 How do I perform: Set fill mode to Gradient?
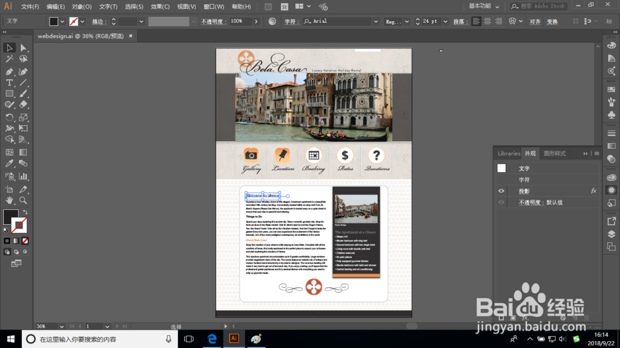16,240
